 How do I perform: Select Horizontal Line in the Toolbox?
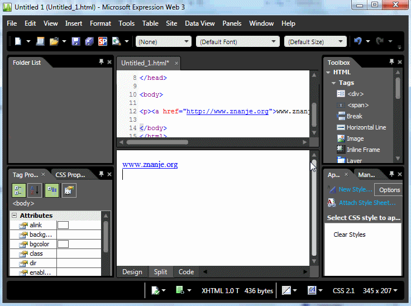click(366, 127)
